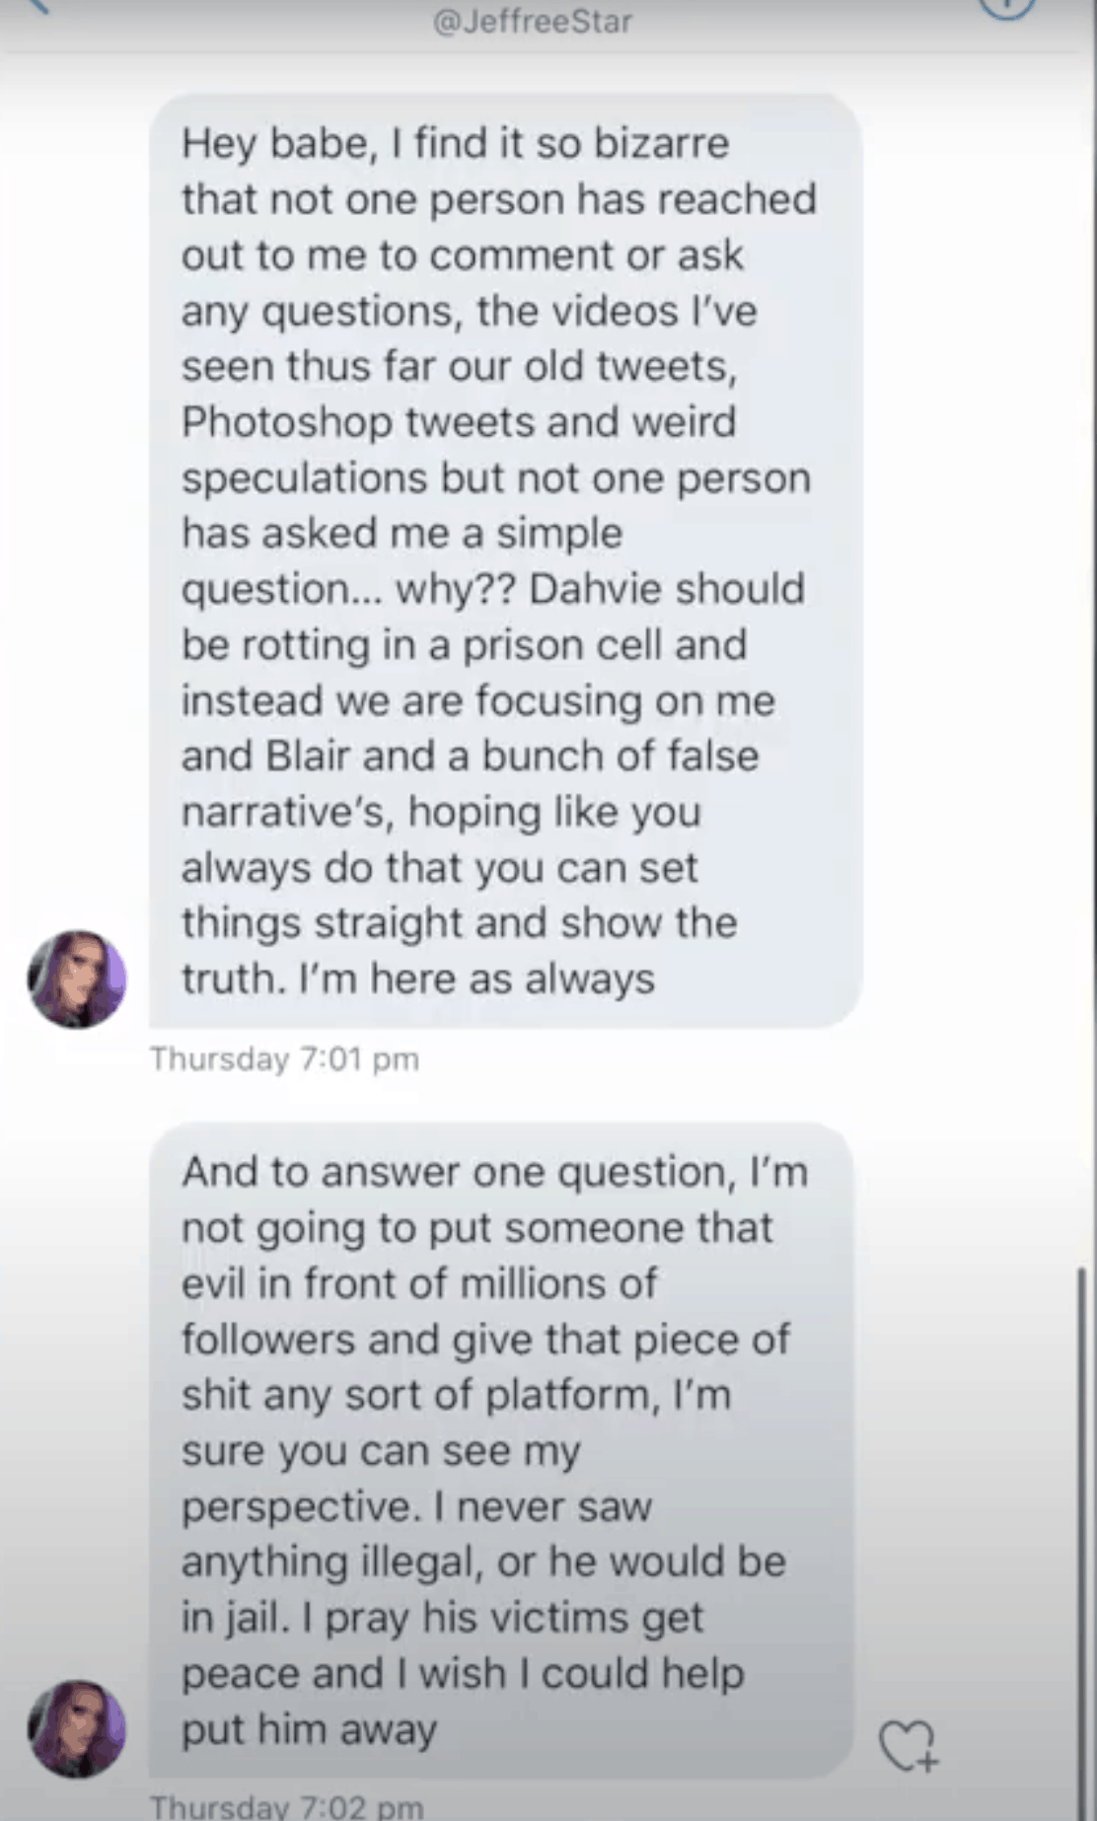The image size is (1097, 1821).
Task: Select the message starting with 'Hey babe'
Action: click(x=503, y=557)
